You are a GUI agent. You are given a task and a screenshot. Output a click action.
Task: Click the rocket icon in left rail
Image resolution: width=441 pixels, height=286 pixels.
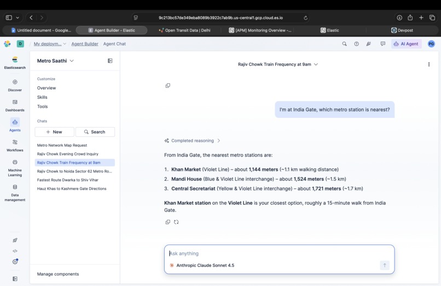coord(15,240)
